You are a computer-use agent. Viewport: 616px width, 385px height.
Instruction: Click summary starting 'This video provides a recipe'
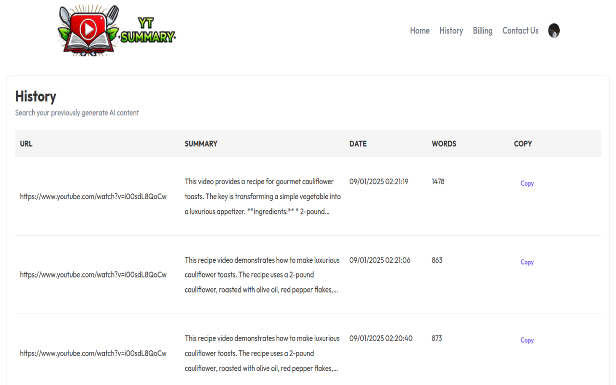tap(263, 196)
